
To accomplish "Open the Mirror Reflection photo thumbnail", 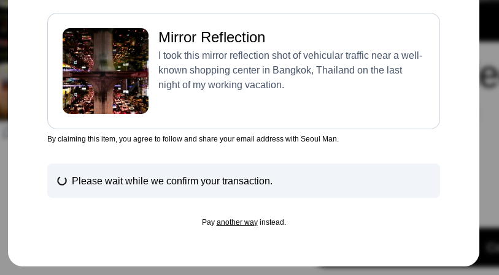I will 106,71.
